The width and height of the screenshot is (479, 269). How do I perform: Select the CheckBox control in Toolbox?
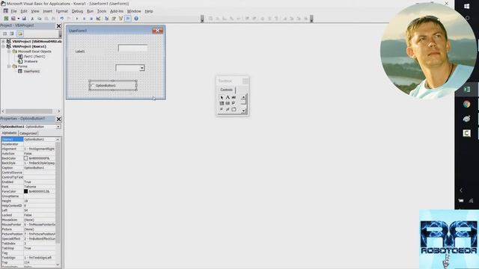[234, 103]
